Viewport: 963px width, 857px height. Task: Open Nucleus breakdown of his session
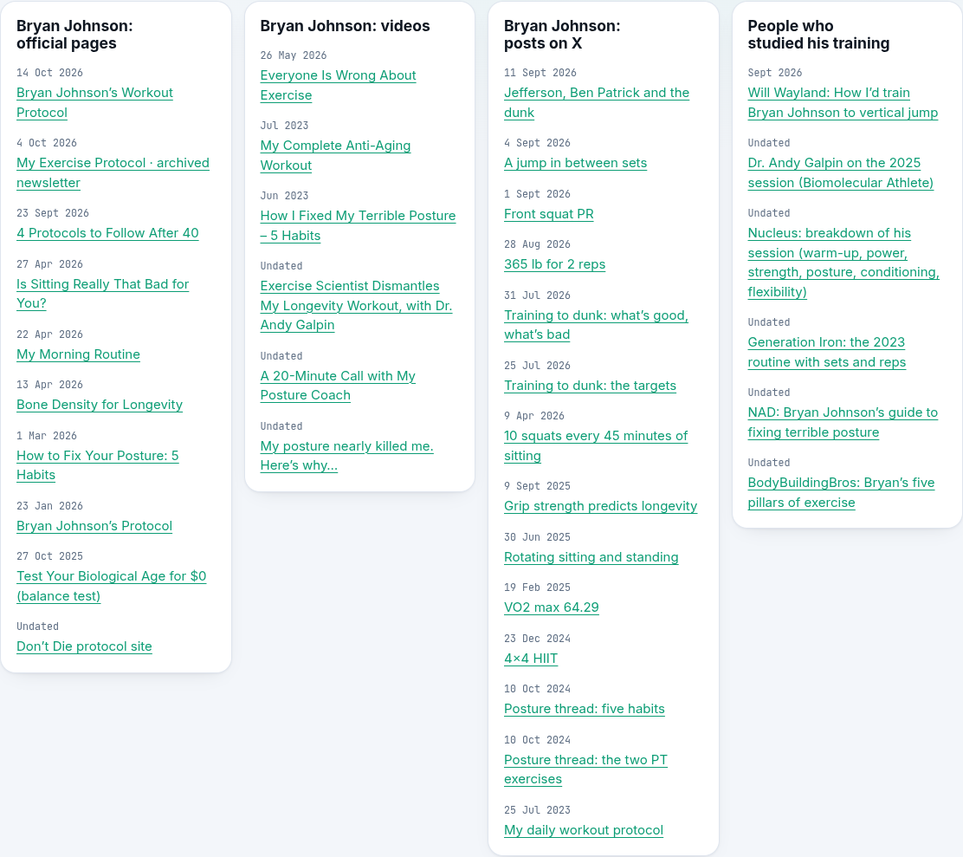(x=843, y=263)
